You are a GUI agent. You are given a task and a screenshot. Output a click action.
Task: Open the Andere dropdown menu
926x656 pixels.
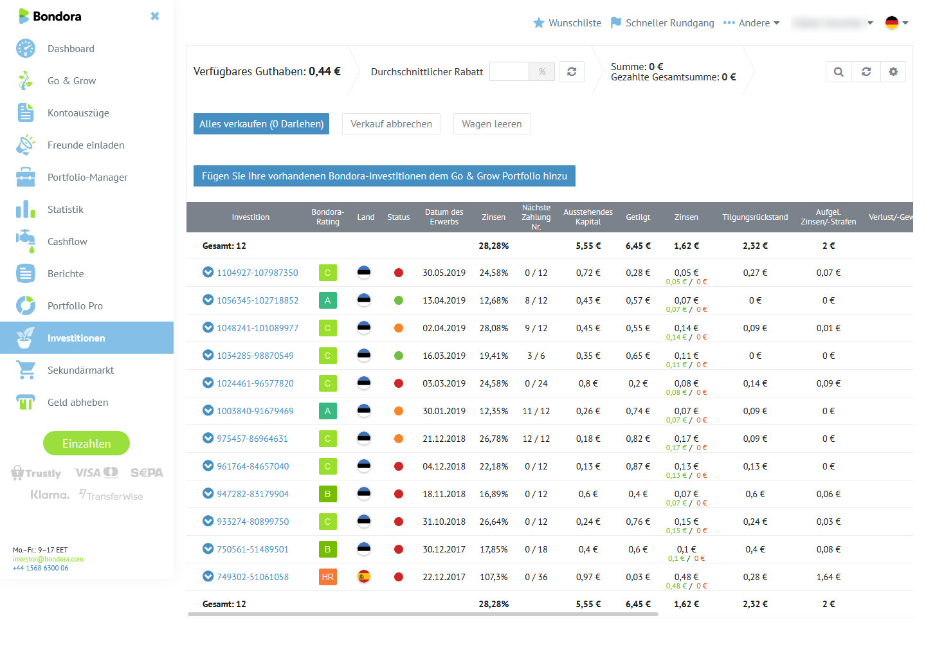[x=752, y=23]
